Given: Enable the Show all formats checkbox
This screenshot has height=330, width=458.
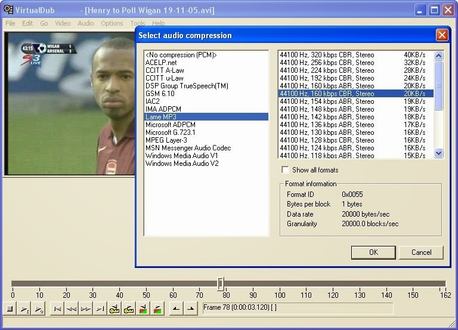Looking at the screenshot, I should pyautogui.click(x=285, y=170).
